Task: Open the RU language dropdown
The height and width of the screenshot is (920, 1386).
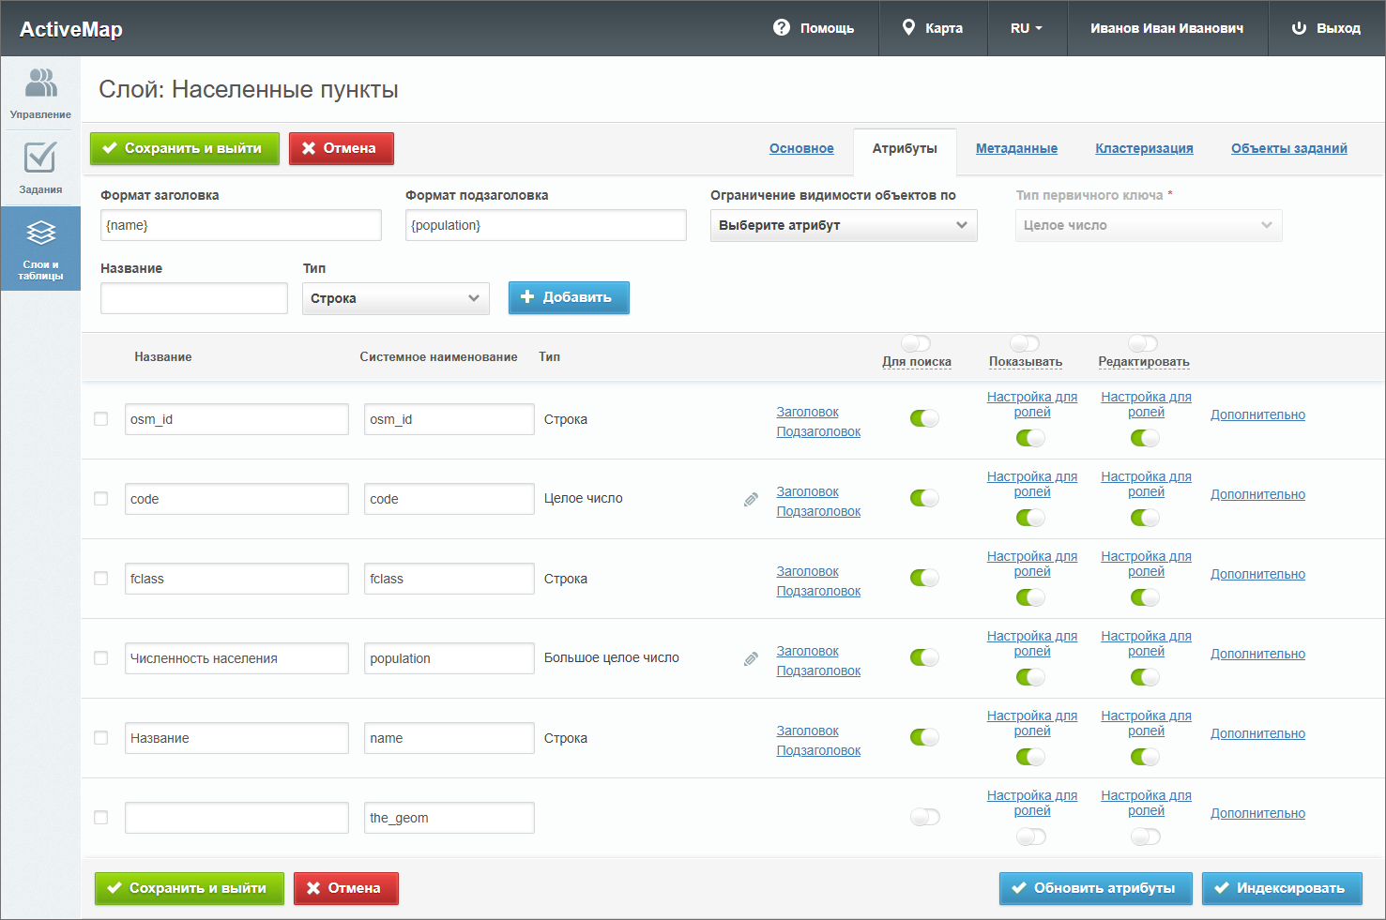Action: 1026,28
